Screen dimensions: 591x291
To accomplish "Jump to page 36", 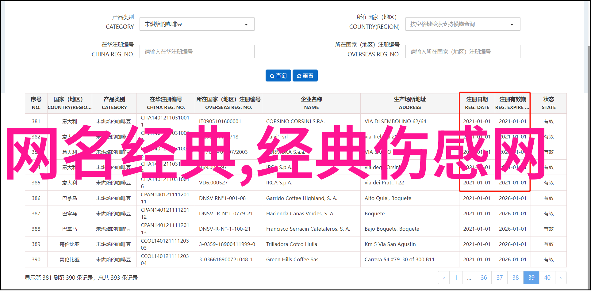I will coord(484,278).
